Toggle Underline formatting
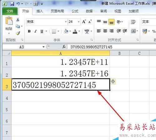This screenshot has width=156, height=140. [42, 31]
